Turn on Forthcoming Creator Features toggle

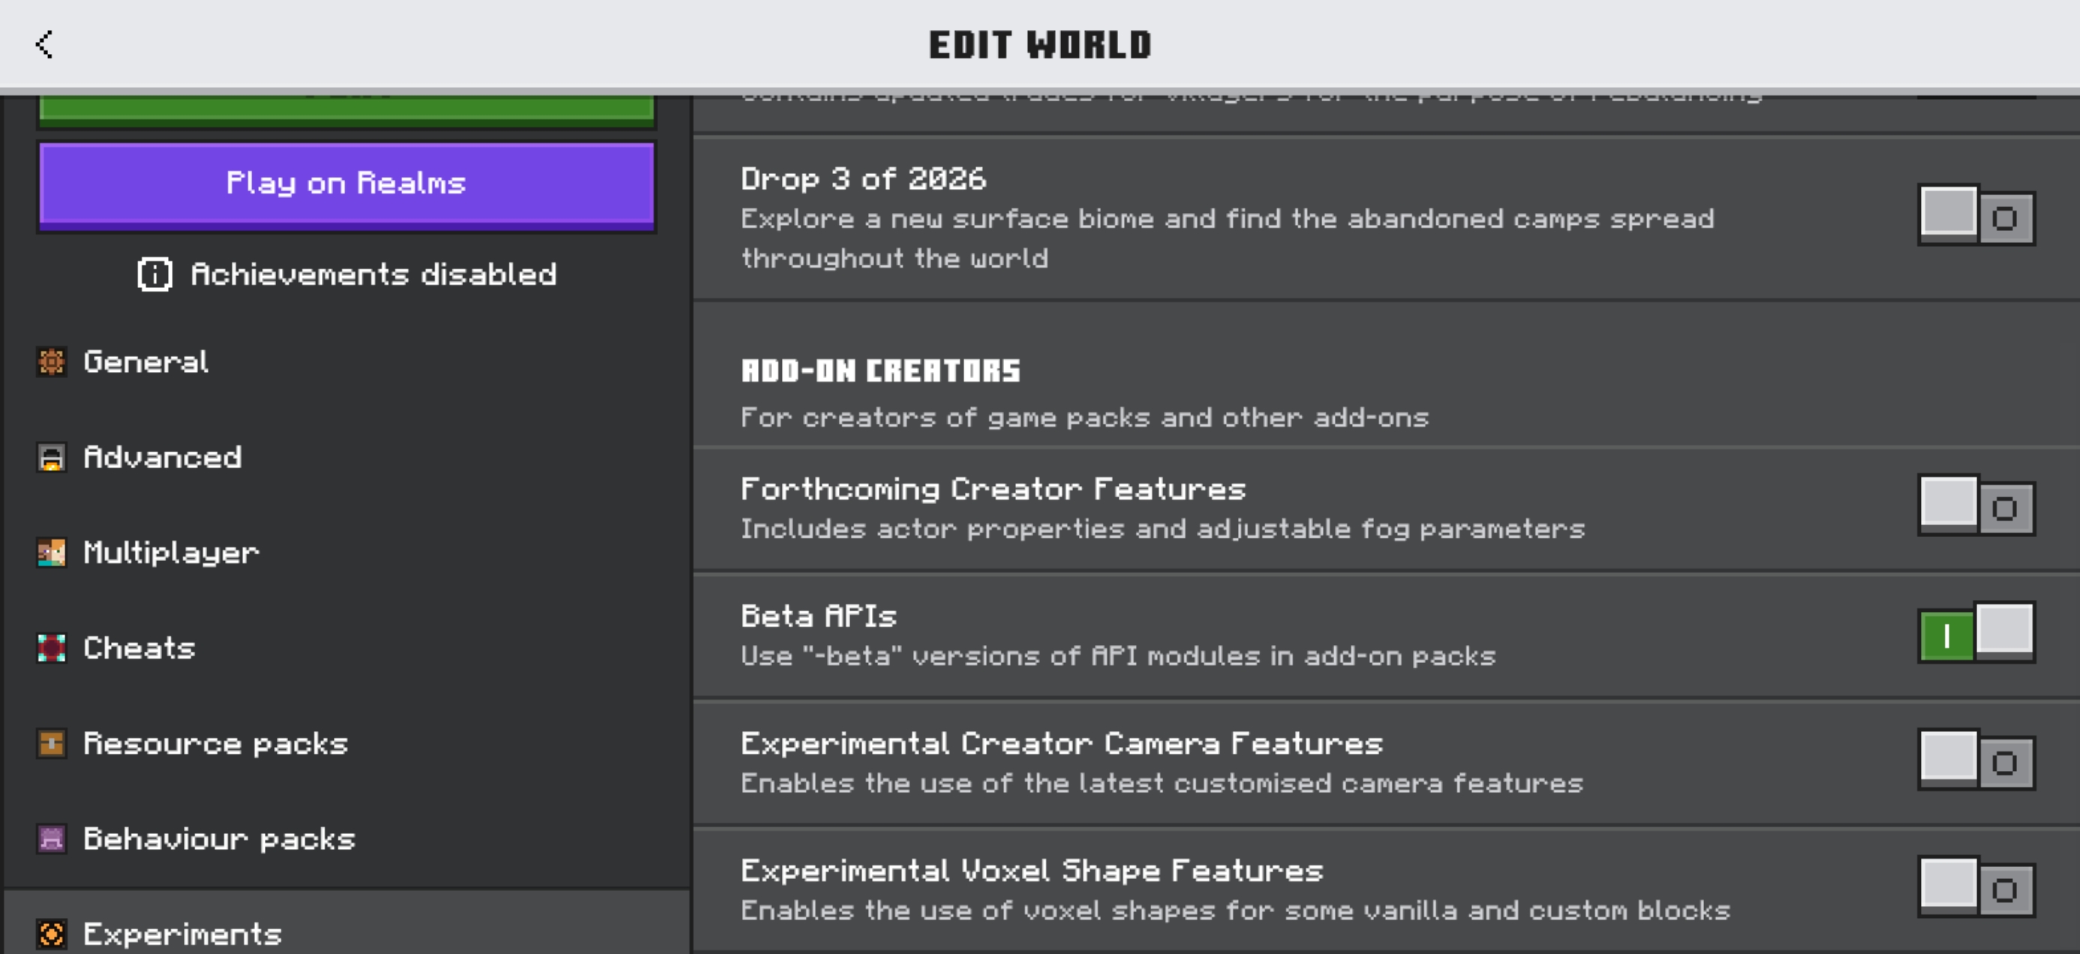[x=1976, y=506]
